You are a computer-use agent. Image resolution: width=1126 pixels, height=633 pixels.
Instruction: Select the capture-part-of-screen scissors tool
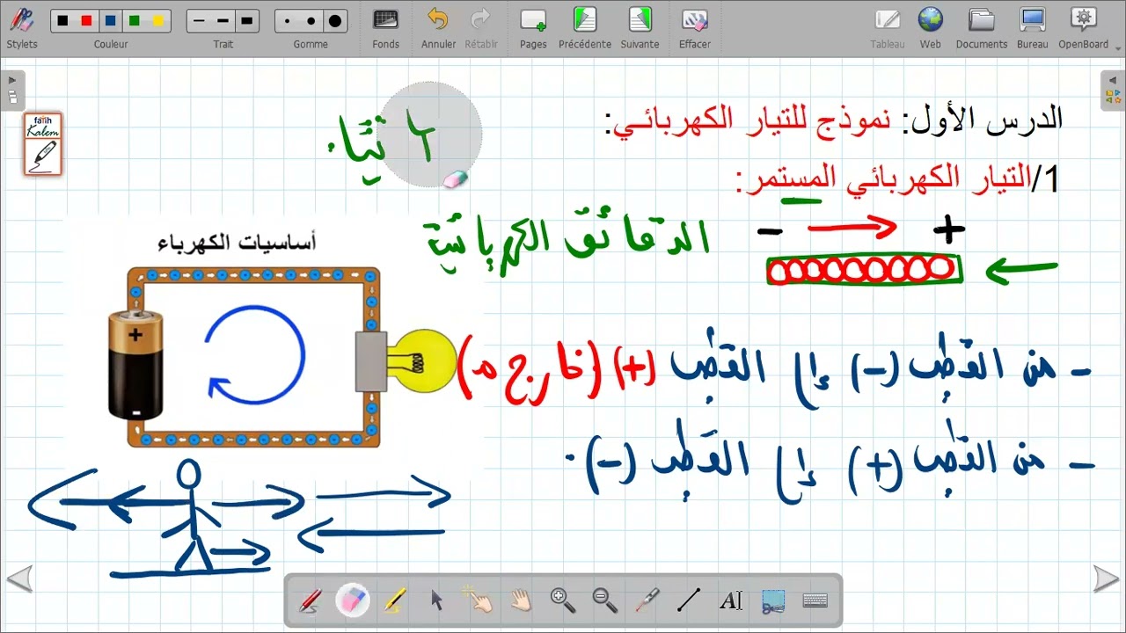click(x=773, y=600)
